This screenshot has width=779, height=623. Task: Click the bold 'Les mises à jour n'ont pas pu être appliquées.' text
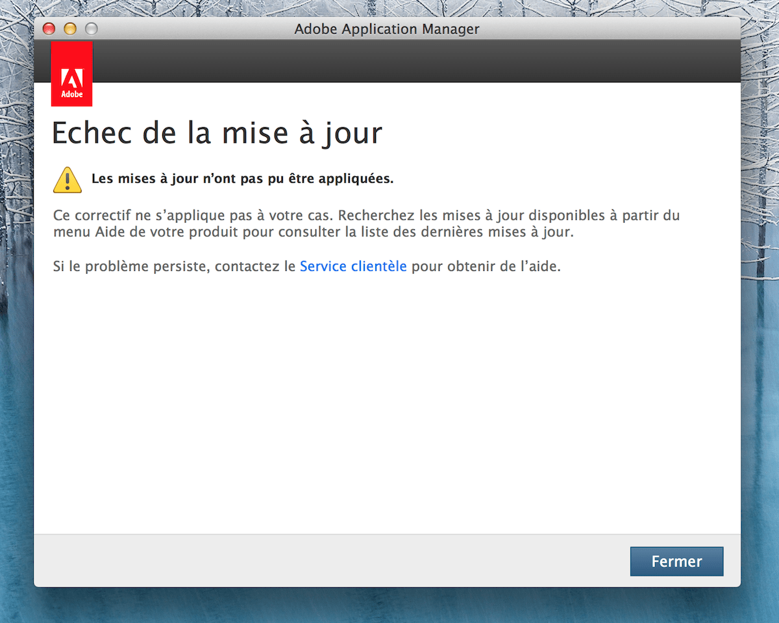coord(243,179)
